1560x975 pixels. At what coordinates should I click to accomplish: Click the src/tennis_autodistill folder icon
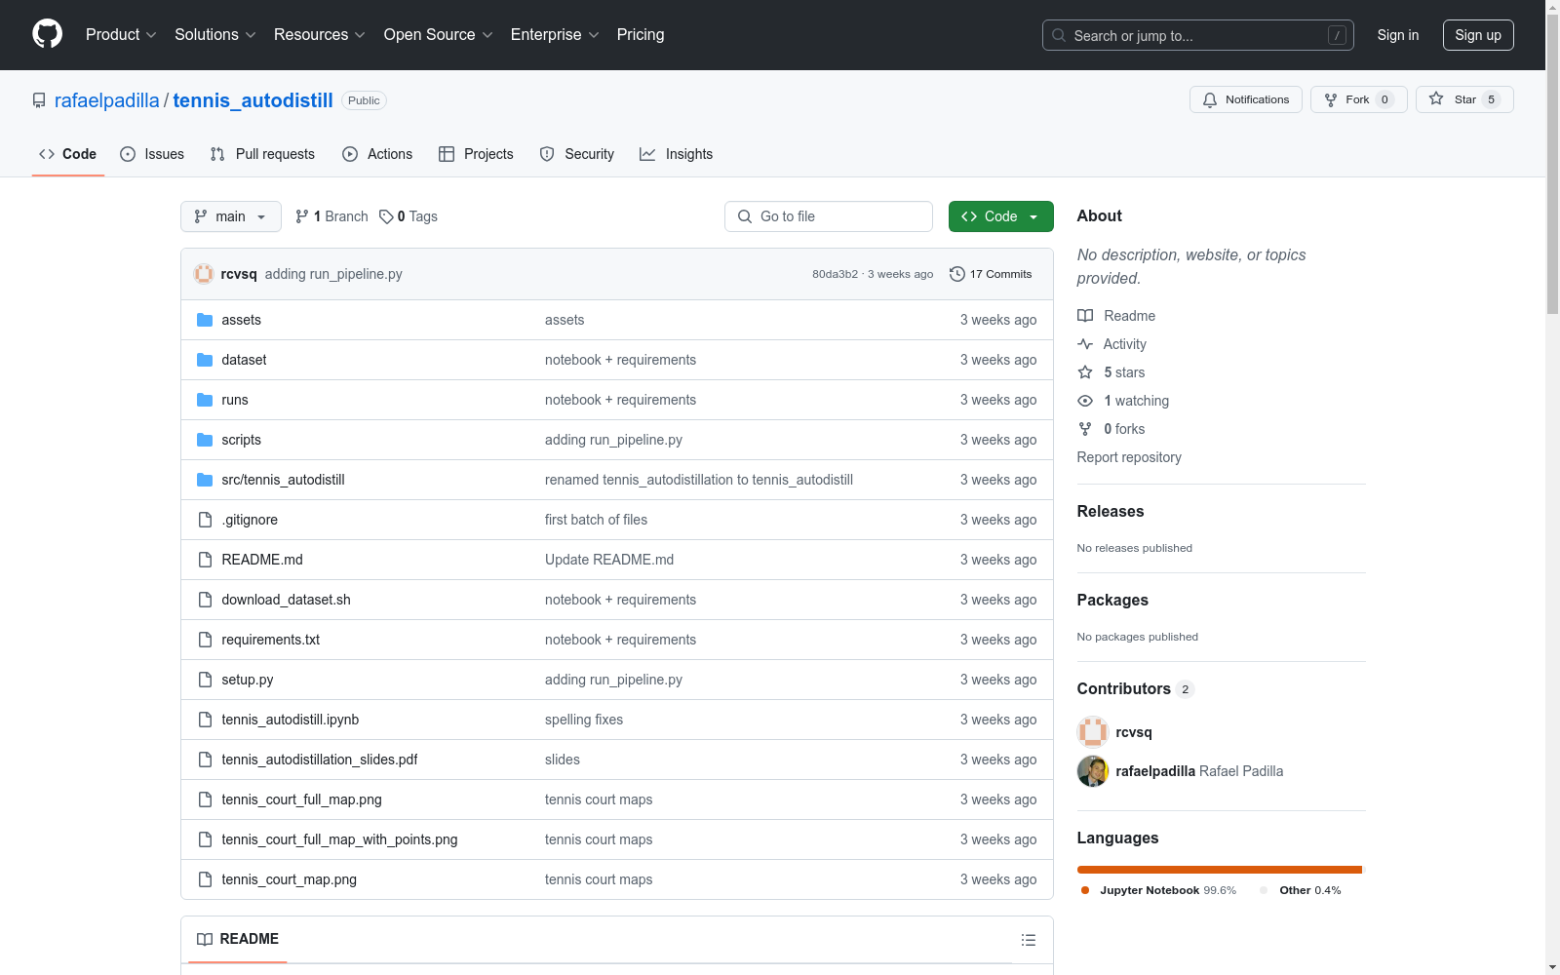(205, 480)
